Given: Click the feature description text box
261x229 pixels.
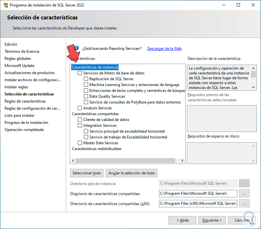Looking at the screenshot, I should pos(219,78).
